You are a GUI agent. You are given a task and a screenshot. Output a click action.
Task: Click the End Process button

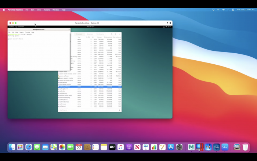[x=63, y=110]
